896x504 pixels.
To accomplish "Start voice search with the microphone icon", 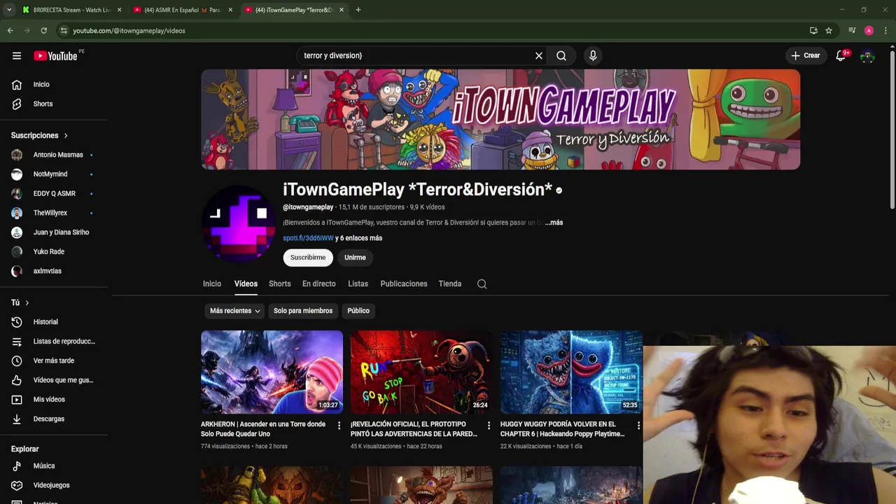I will (593, 56).
